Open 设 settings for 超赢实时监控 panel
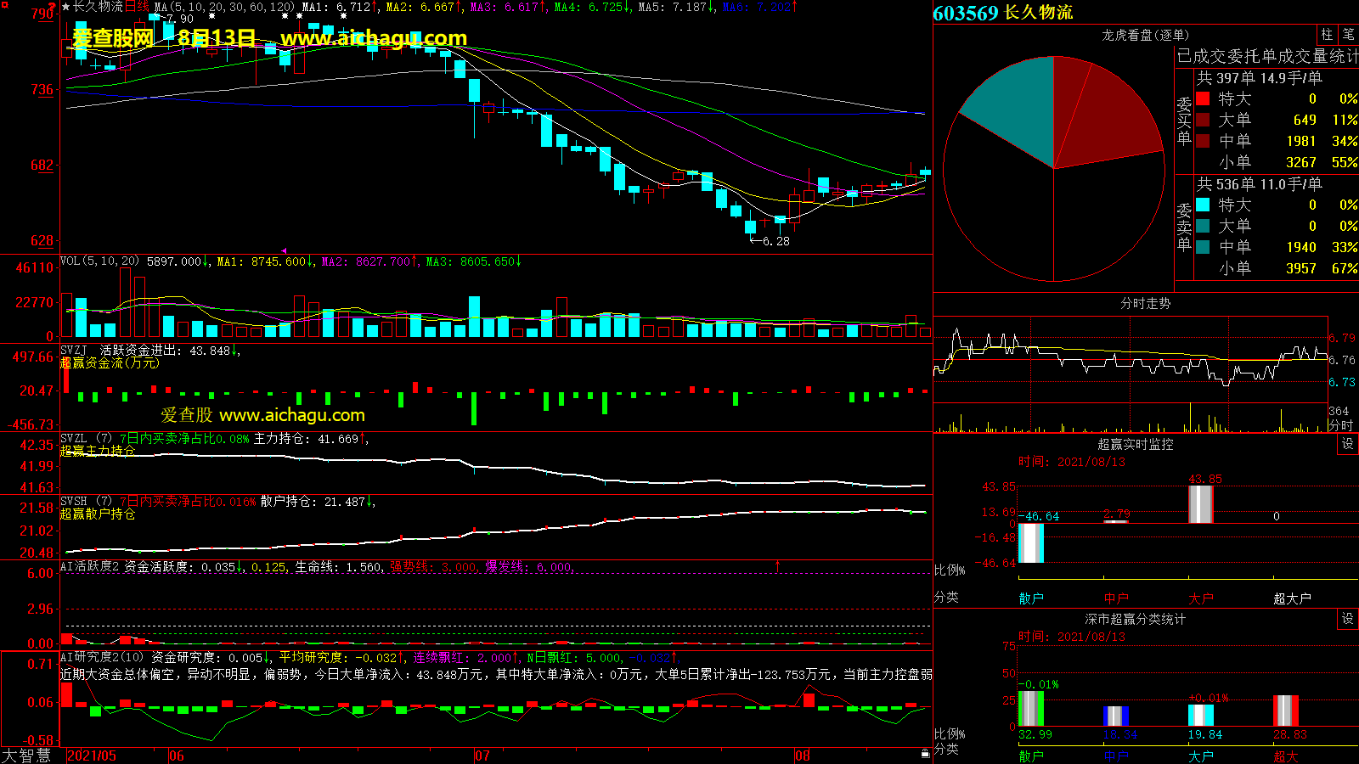 [1348, 444]
